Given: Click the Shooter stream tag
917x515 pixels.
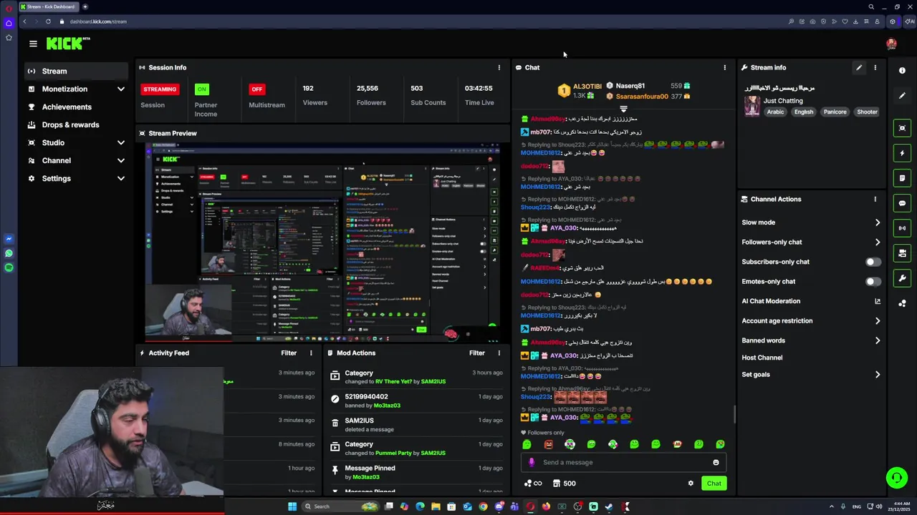Looking at the screenshot, I should [x=867, y=112].
